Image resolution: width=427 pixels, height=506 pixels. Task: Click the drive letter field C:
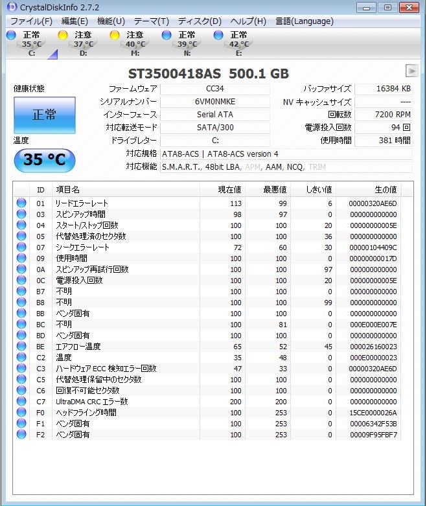pos(215,141)
